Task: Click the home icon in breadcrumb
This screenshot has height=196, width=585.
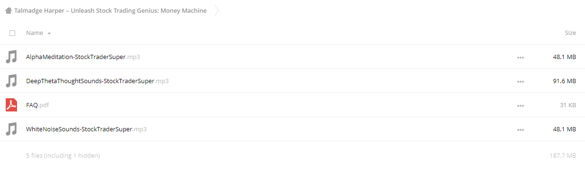Action: tap(8, 10)
